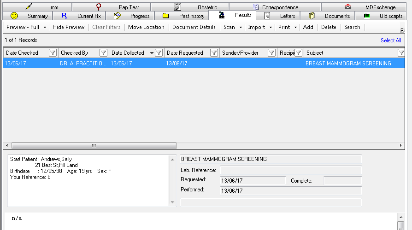Switch to the Correspondence tab
This screenshot has height=230, width=412.
(275, 7)
